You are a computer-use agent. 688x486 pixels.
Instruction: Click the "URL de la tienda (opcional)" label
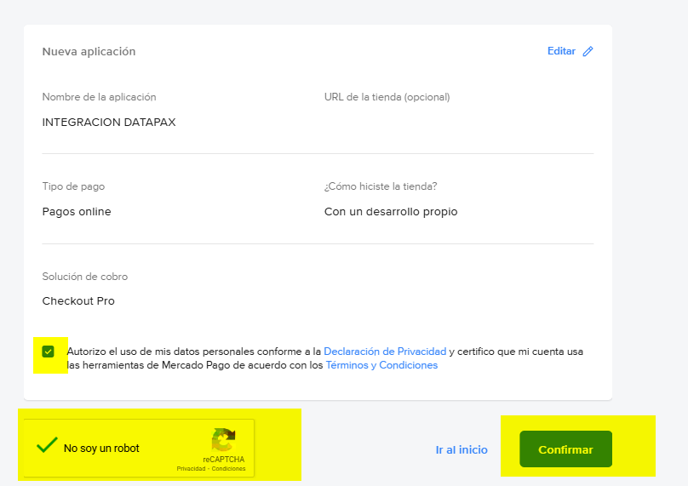387,97
